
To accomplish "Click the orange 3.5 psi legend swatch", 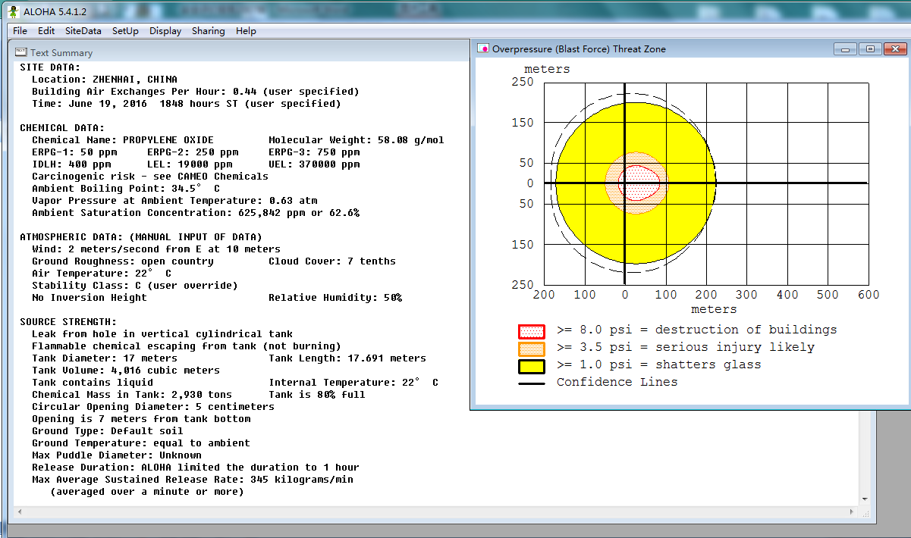I will click(532, 349).
